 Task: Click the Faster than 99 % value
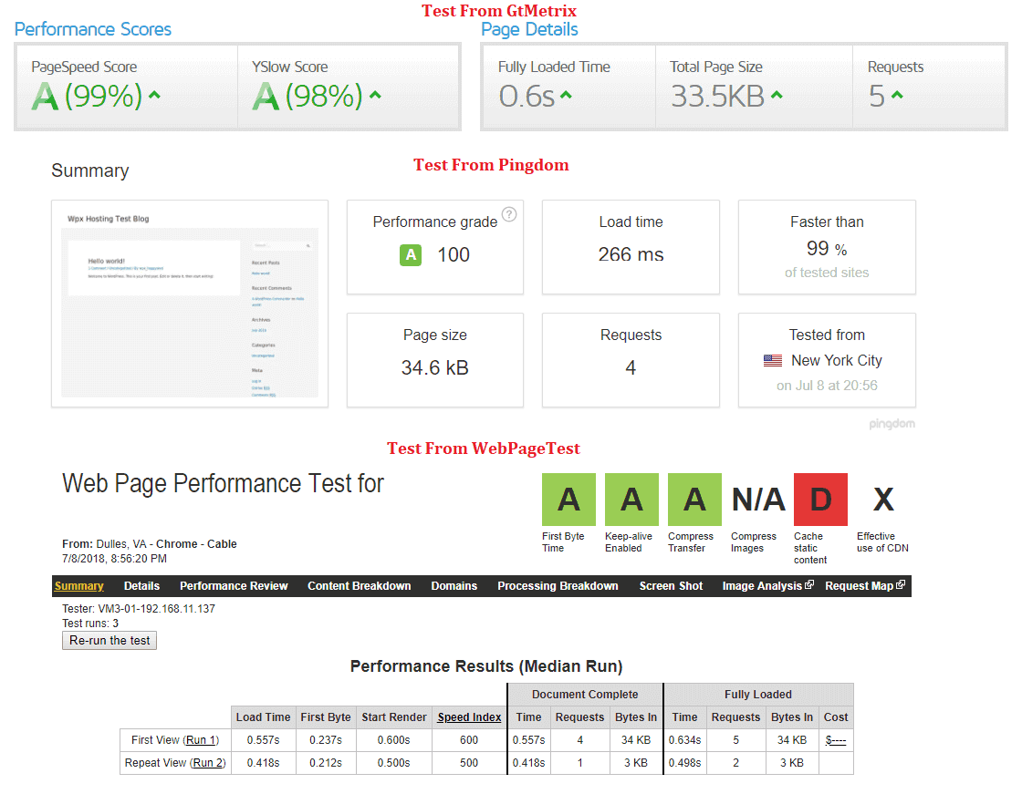pyautogui.click(x=827, y=249)
